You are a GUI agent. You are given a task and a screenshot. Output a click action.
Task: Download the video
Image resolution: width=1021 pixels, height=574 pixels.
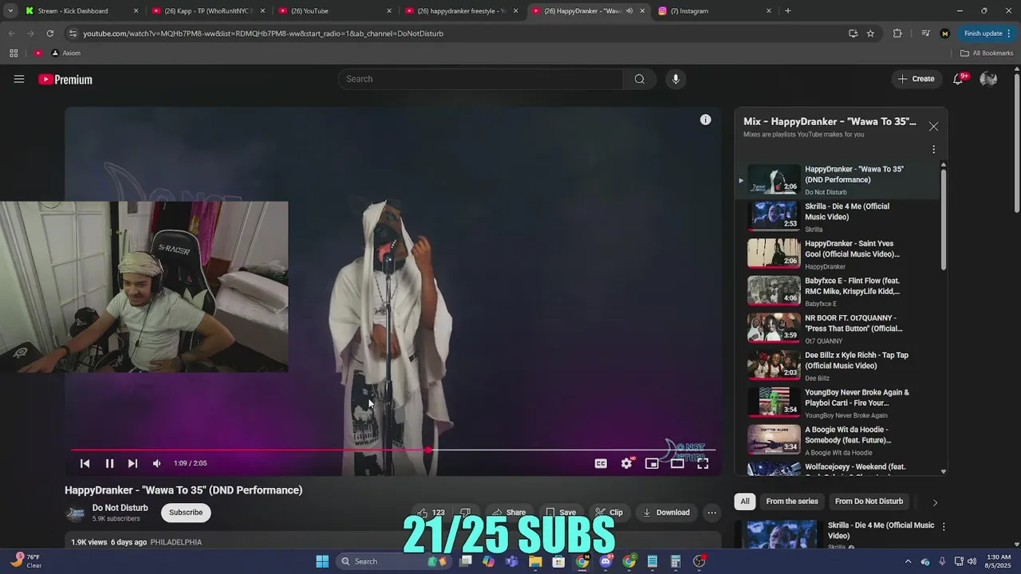[x=666, y=513]
